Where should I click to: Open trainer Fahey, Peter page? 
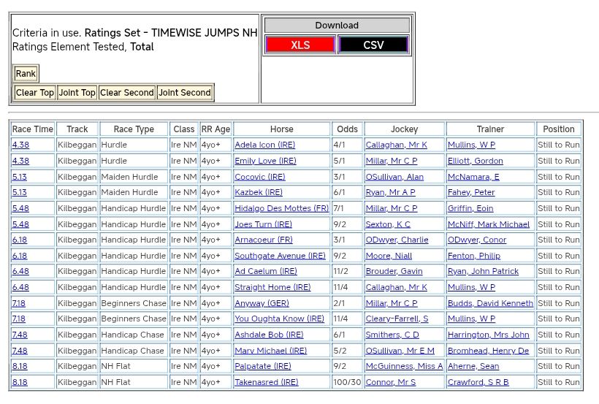click(x=470, y=192)
